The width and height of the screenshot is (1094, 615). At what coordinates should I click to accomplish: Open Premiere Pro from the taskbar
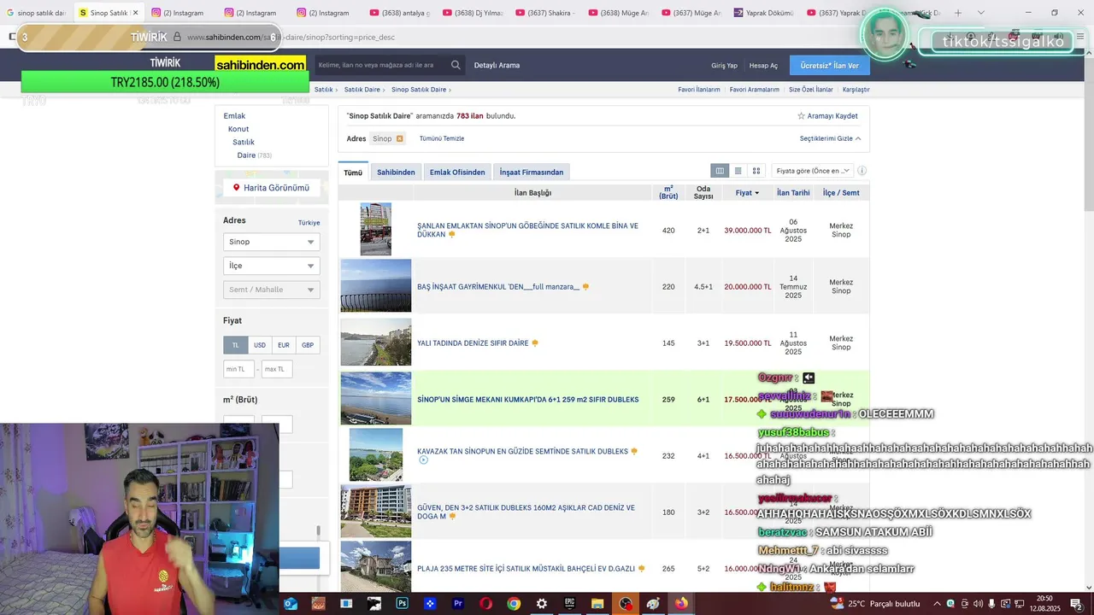[x=458, y=604]
